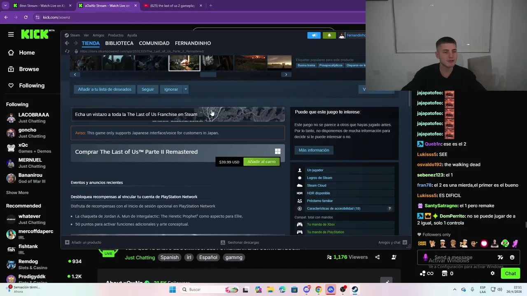This screenshot has width=527, height=296.
Task: Open Following in Kick sidebar
Action: point(26,86)
